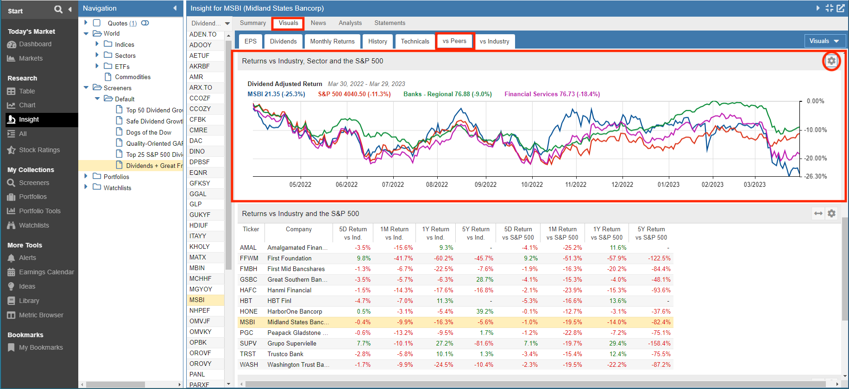Expand the Watchlists tree node
849x389 pixels.
(x=86, y=187)
